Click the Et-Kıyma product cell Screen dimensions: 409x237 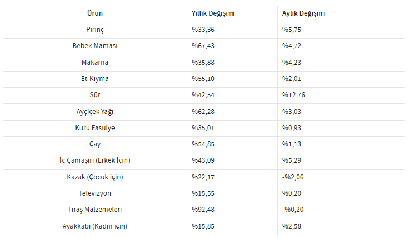(95, 79)
